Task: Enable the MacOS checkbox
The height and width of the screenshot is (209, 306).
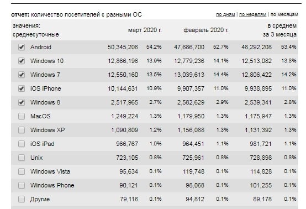Action: 22,116
